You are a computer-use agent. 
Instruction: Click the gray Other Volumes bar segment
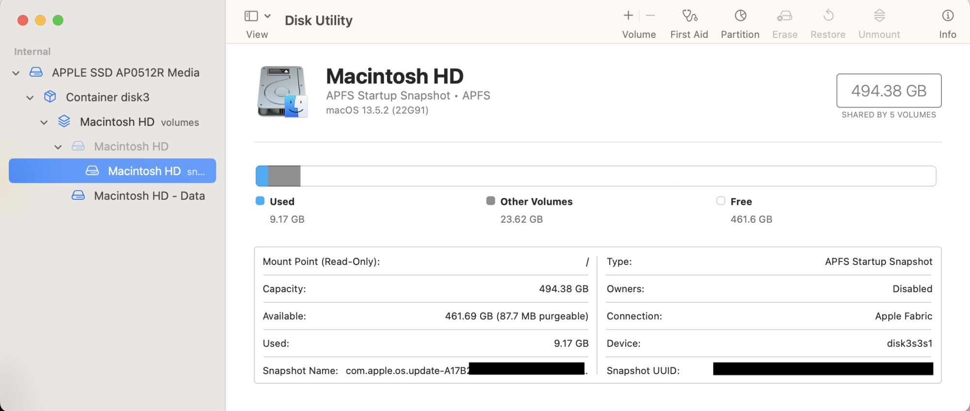(284, 176)
